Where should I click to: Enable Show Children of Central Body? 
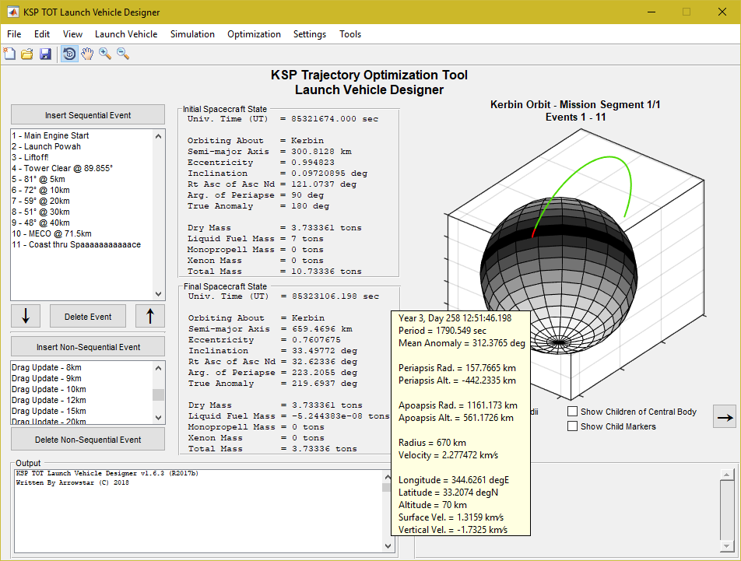572,412
